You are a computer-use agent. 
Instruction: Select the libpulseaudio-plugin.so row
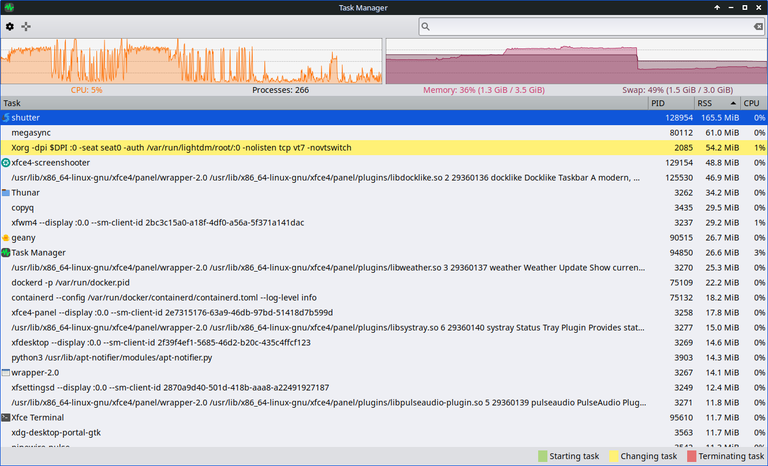point(384,403)
